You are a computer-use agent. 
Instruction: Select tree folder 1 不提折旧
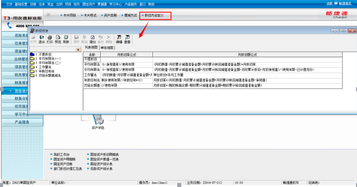click(41, 54)
